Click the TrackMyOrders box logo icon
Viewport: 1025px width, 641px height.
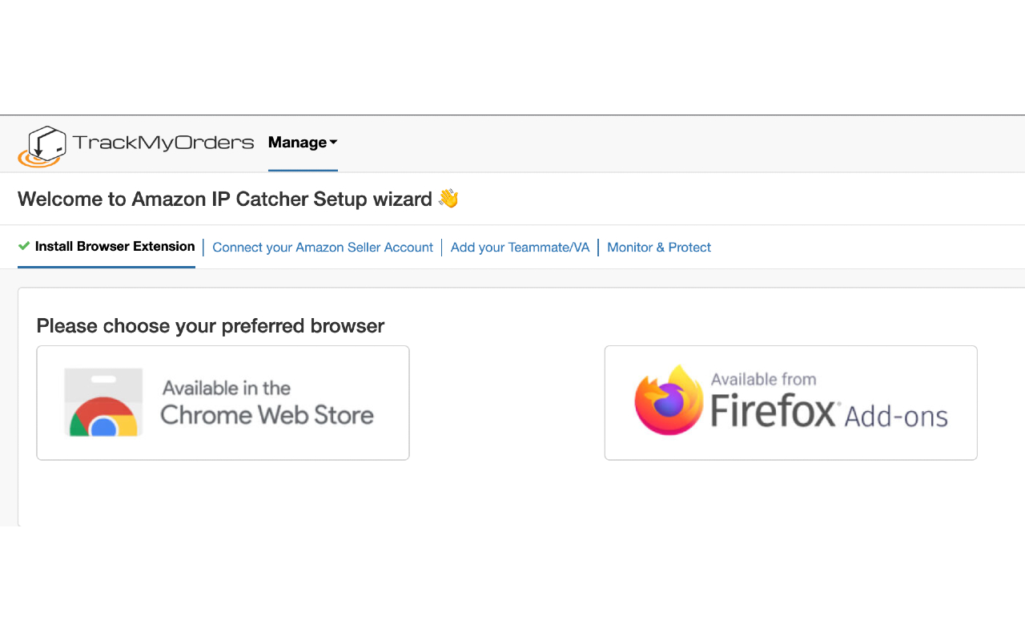[42, 146]
